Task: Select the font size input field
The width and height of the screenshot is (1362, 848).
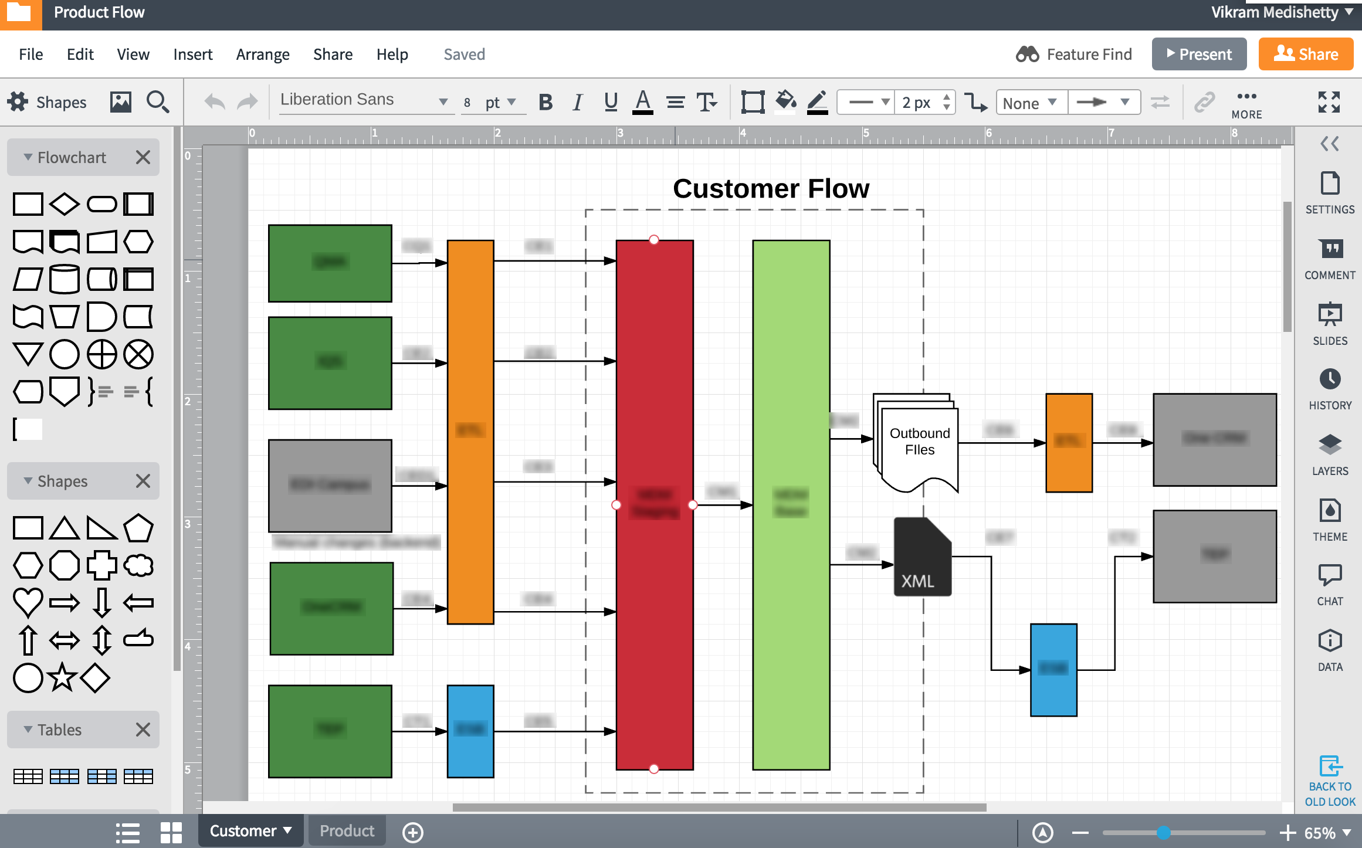Action: [x=468, y=101]
